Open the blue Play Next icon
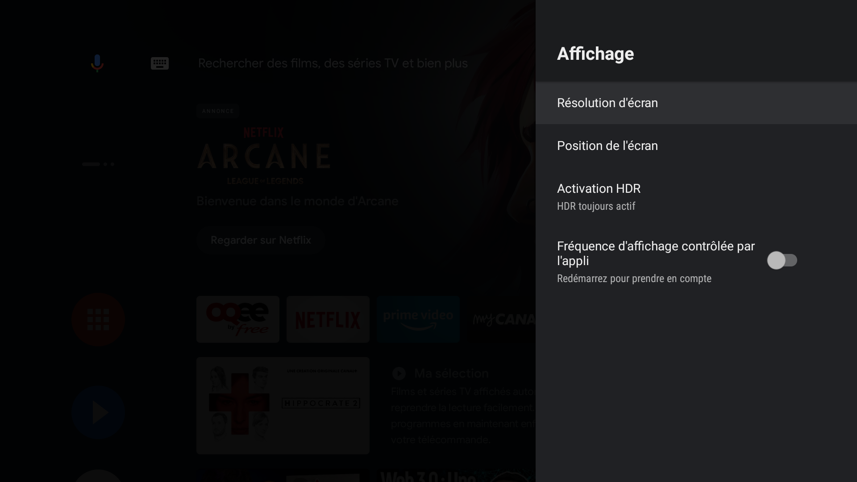The height and width of the screenshot is (482, 857). point(98,412)
